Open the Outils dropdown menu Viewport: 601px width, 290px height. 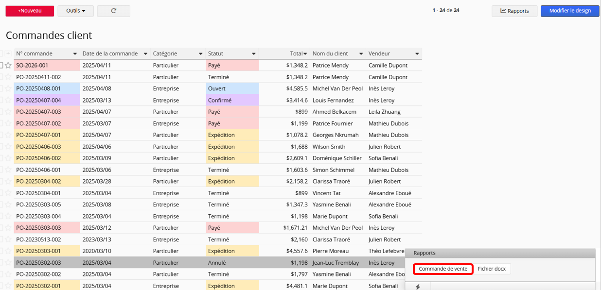click(x=75, y=11)
